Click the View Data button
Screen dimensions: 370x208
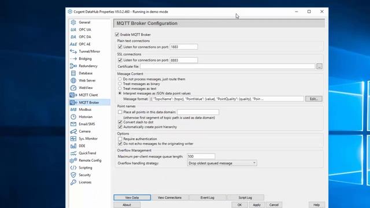click(132, 198)
